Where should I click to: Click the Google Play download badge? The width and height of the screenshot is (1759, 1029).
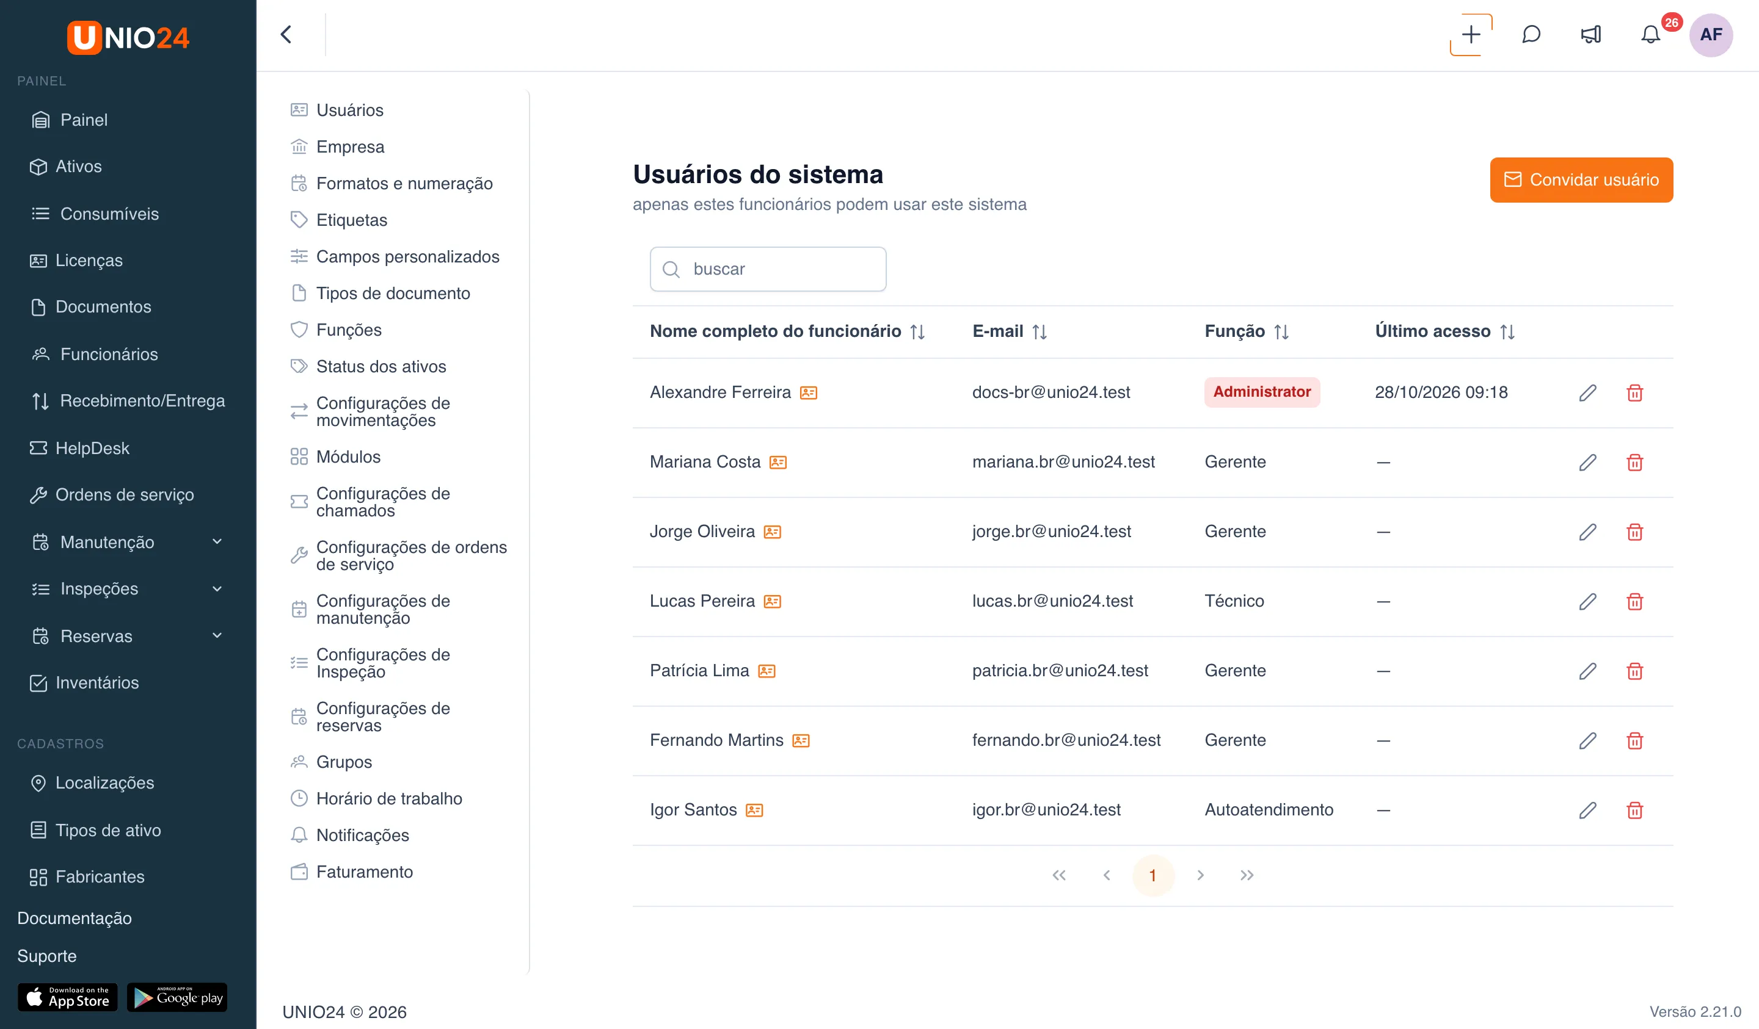(177, 998)
